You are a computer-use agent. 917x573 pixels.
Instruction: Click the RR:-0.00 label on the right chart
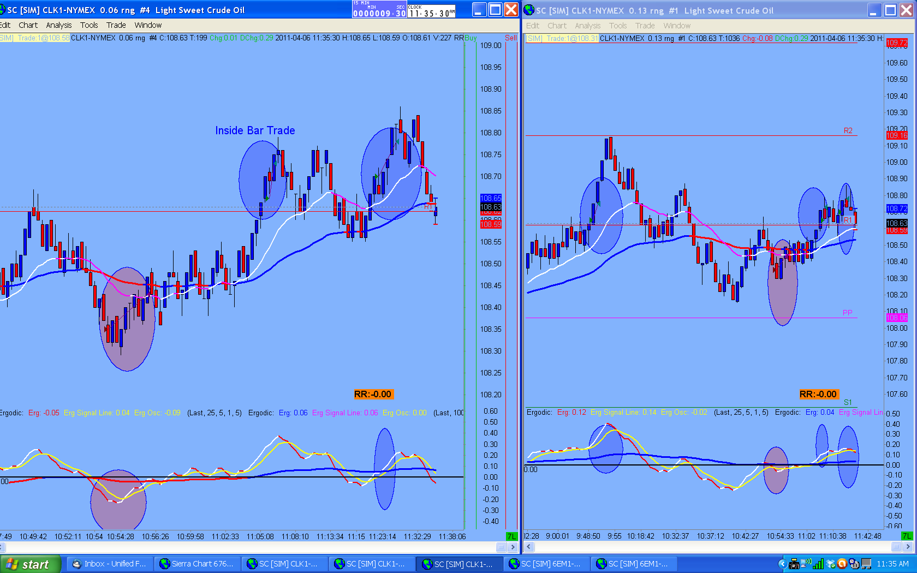point(818,394)
